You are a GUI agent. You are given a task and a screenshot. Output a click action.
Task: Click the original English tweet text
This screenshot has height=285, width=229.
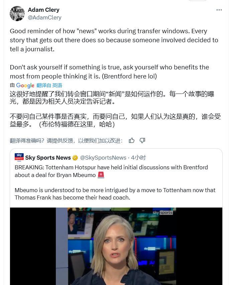(x=114, y=54)
